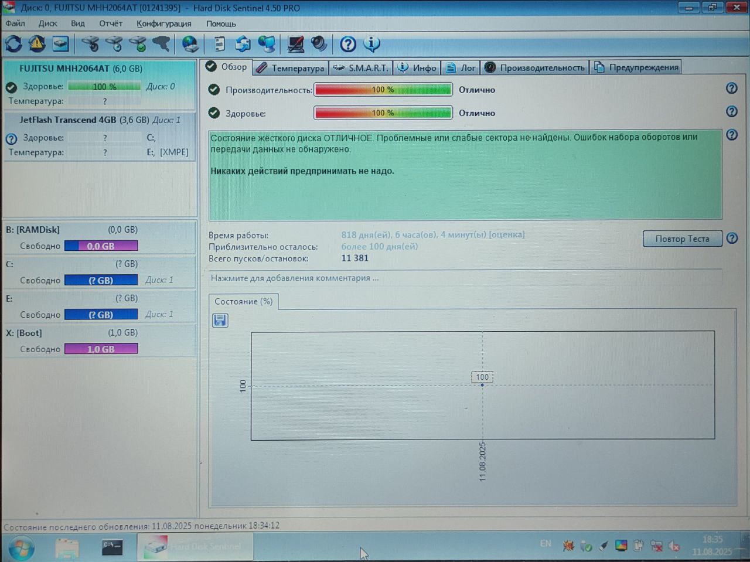Click the warning triangle toolbar icon
The image size is (750, 562).
(37, 44)
